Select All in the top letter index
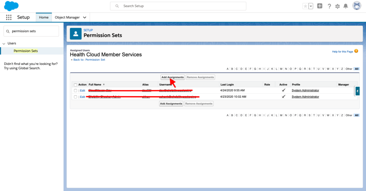The height and width of the screenshot is (191, 366). [357, 69]
